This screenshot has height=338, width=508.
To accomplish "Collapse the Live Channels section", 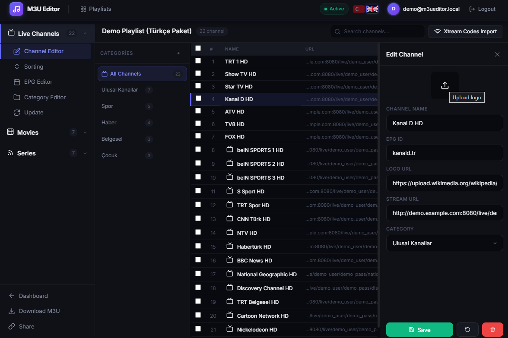I will point(85,33).
